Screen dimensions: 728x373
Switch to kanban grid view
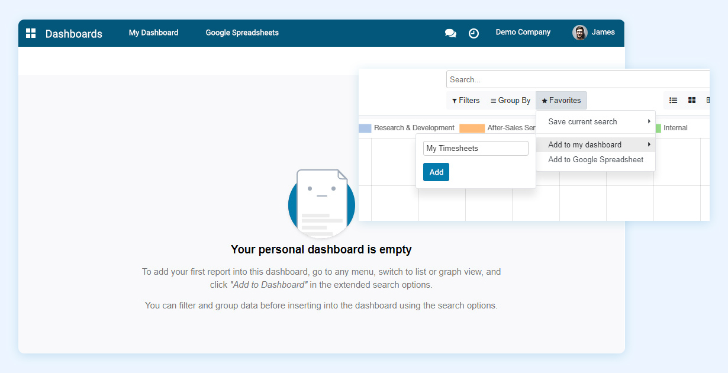691,100
